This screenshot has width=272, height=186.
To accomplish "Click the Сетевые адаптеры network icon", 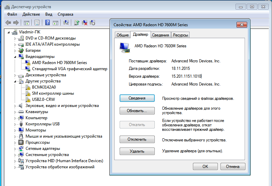I will click(21, 149).
